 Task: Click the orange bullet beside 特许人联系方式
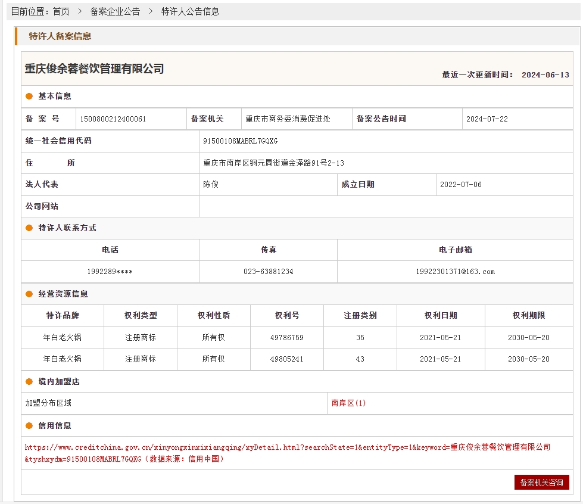pos(29,228)
